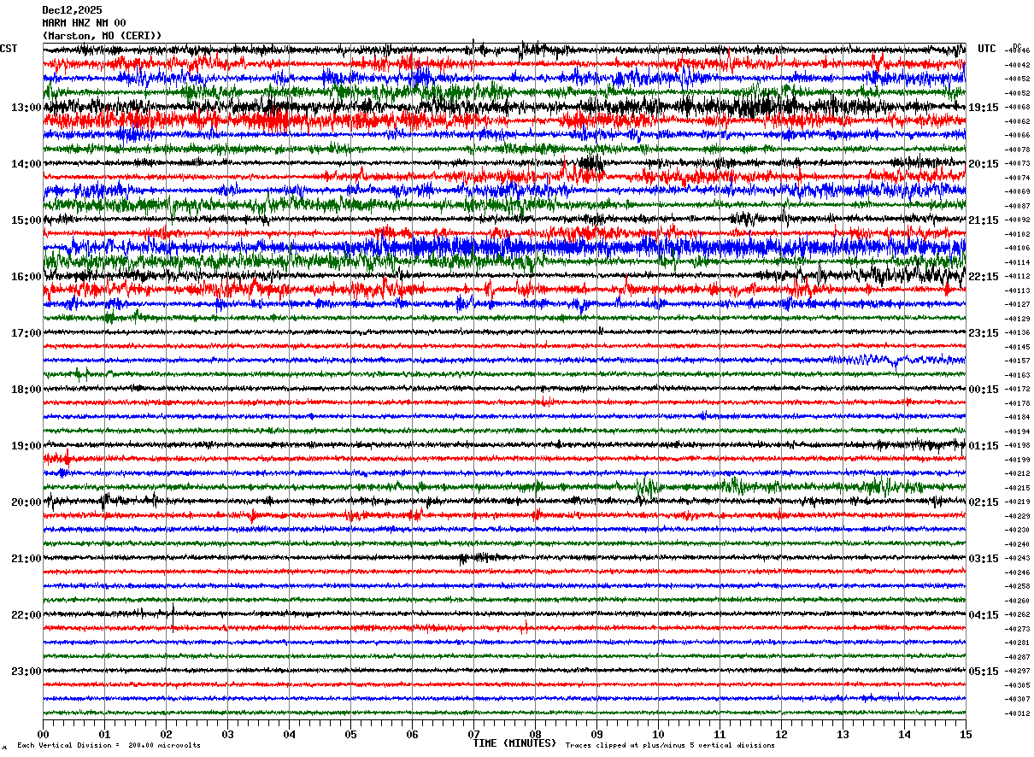Click the minute tick label "12"
The image size is (1034, 757).
tap(781, 734)
